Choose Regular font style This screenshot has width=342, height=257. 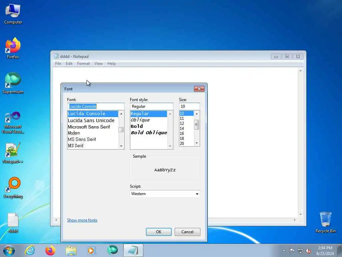click(x=149, y=114)
